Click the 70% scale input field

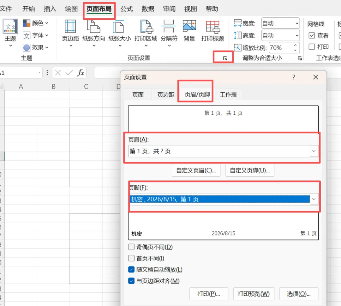tap(281, 48)
